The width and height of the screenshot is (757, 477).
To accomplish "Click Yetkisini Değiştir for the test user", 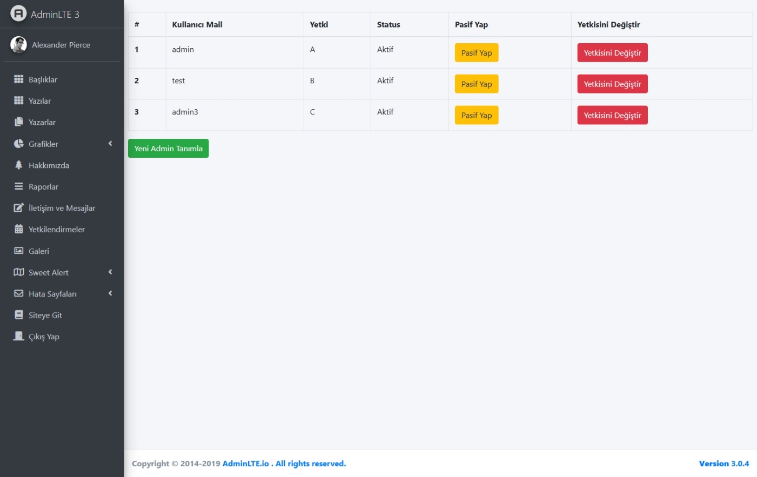I will click(612, 84).
